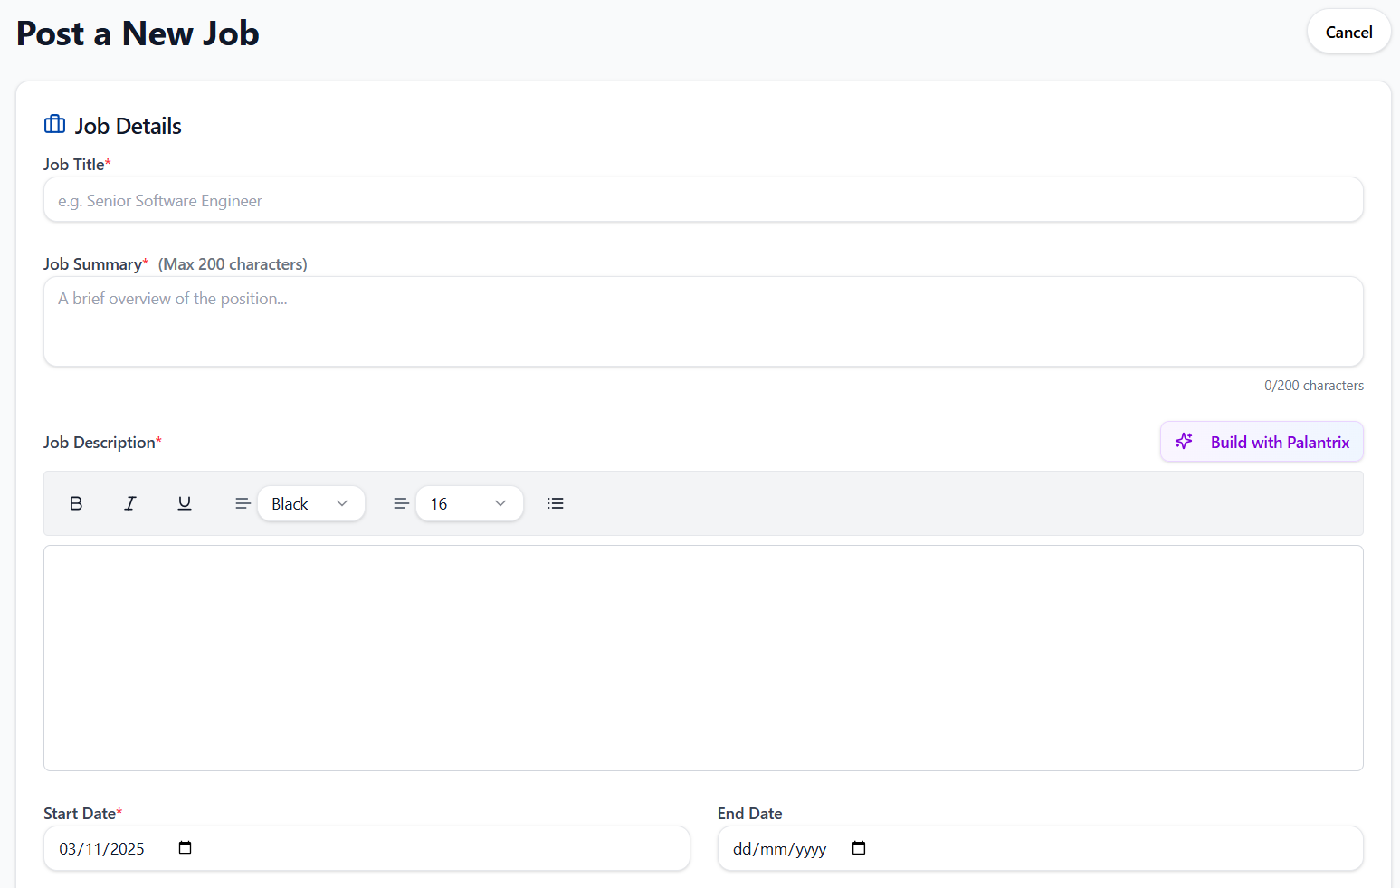Toggle underline formatting in description toolbar
The width and height of the screenshot is (1400, 888).
click(185, 503)
